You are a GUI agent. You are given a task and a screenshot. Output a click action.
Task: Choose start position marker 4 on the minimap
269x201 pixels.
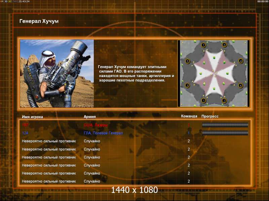[240, 61]
